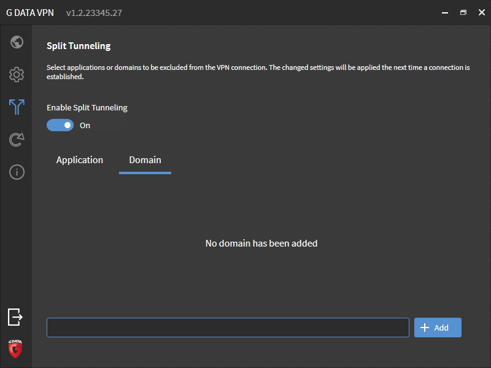This screenshot has height=368, width=491.
Task: Minimize the G DATA VPN window
Action: pyautogui.click(x=445, y=12)
